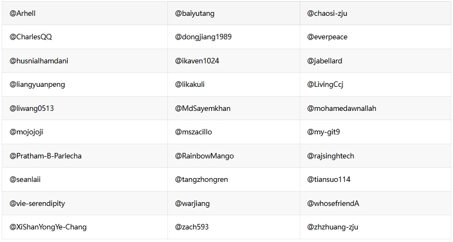Go to @mohamedawnallah's profile
The width and height of the screenshot is (453, 242).
point(341,108)
